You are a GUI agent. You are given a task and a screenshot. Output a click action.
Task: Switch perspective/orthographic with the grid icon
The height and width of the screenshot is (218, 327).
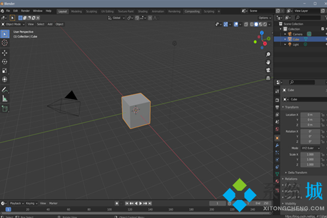click(268, 78)
